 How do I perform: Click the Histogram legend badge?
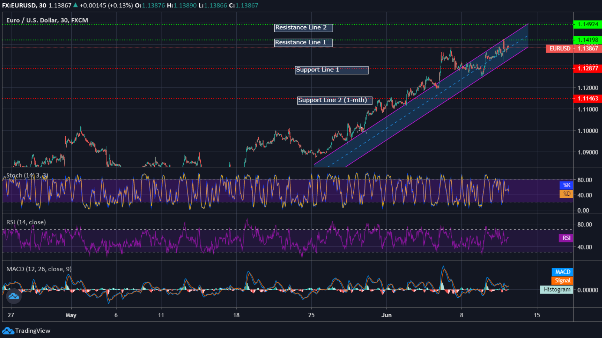click(x=556, y=289)
